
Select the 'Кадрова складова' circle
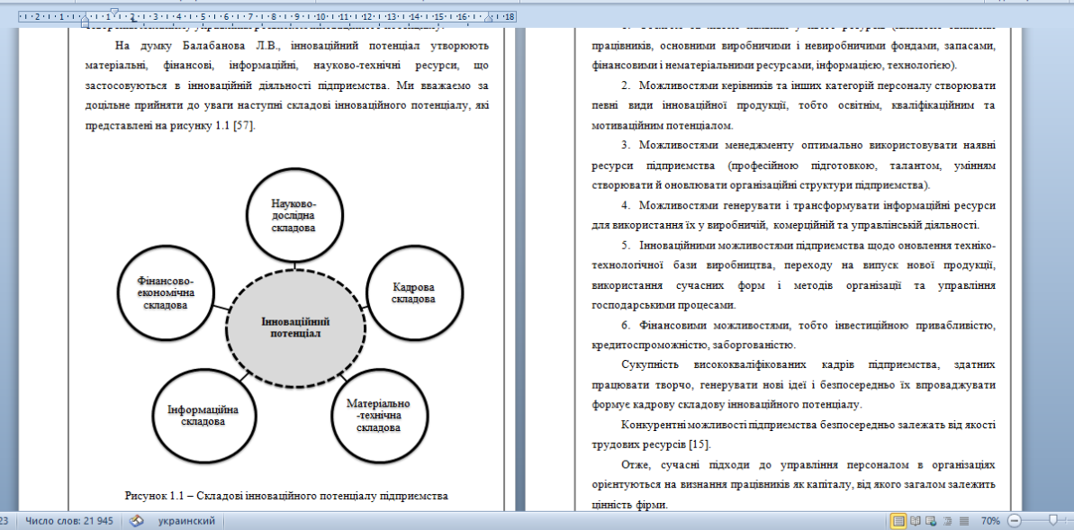[414, 293]
